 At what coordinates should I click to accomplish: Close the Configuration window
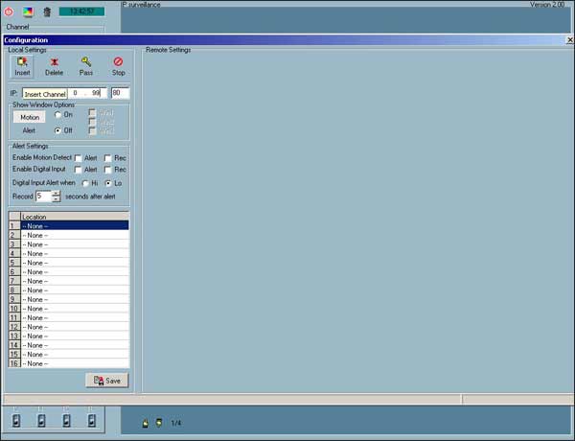(x=570, y=40)
